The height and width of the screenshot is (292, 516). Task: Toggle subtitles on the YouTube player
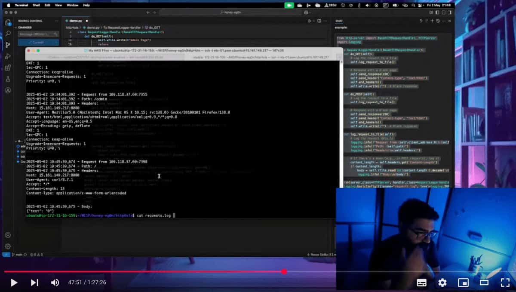pyautogui.click(x=422, y=283)
